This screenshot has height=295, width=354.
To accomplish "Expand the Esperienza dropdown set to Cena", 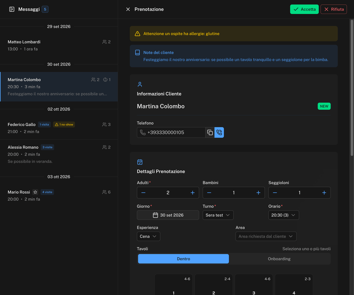I will (148, 236).
